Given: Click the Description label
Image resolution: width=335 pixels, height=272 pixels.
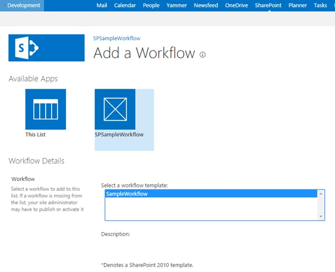Looking at the screenshot, I should (x=115, y=234).
